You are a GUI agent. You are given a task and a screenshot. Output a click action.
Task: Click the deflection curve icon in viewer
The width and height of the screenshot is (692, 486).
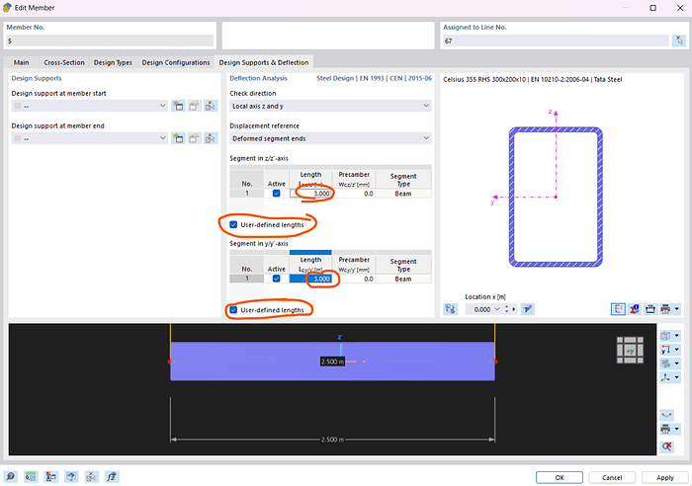click(x=667, y=415)
